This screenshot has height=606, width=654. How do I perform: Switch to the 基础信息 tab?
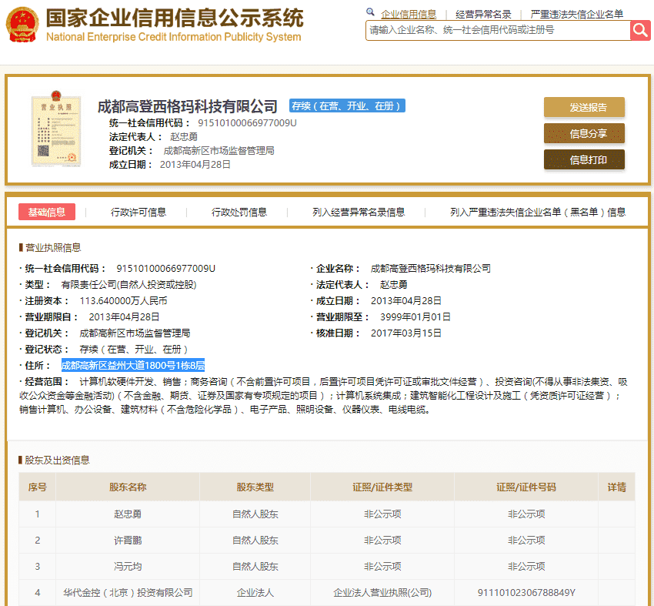tap(47, 212)
